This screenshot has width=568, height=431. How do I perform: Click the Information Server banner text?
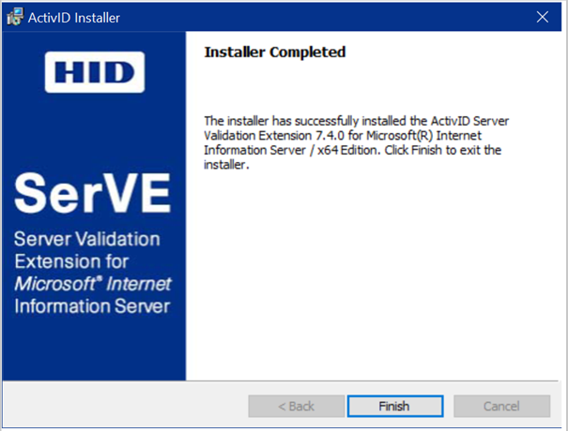92,306
